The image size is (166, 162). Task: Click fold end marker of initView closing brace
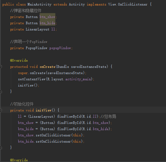[1, 148]
